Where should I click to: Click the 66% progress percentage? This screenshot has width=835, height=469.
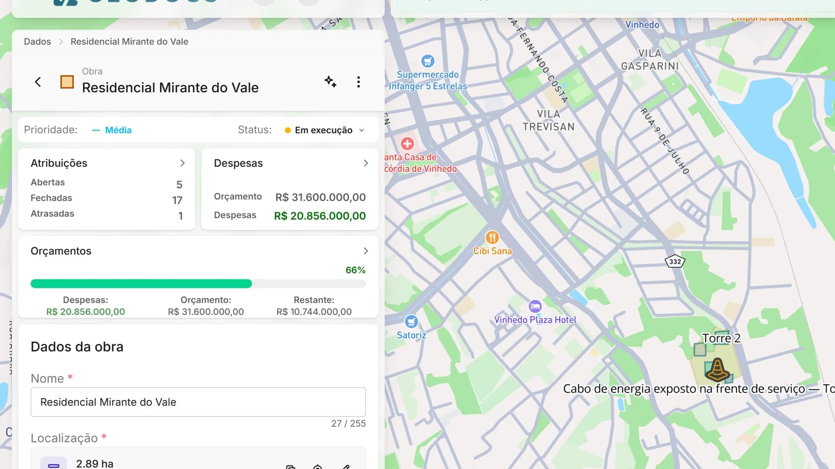pyautogui.click(x=355, y=270)
